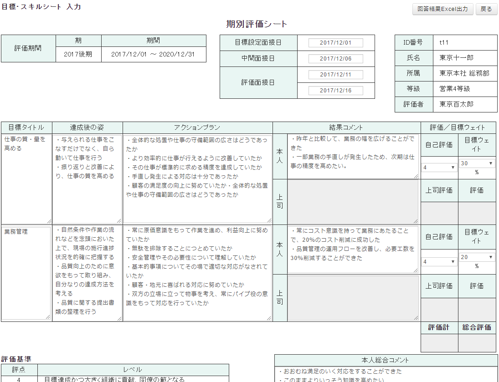Open 自己評価 dropdown for 仕事の質・量を高める
Viewport: 499px width, 382px height.
[x=439, y=167]
